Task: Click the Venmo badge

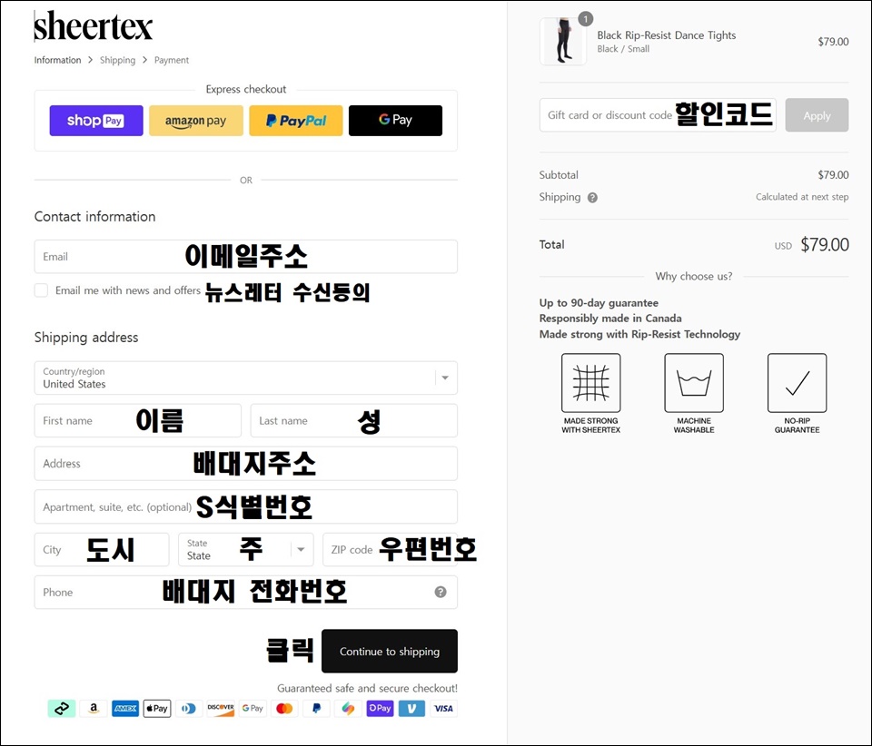Action: click(411, 708)
